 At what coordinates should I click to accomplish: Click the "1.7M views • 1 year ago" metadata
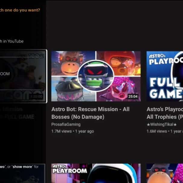[72, 131]
